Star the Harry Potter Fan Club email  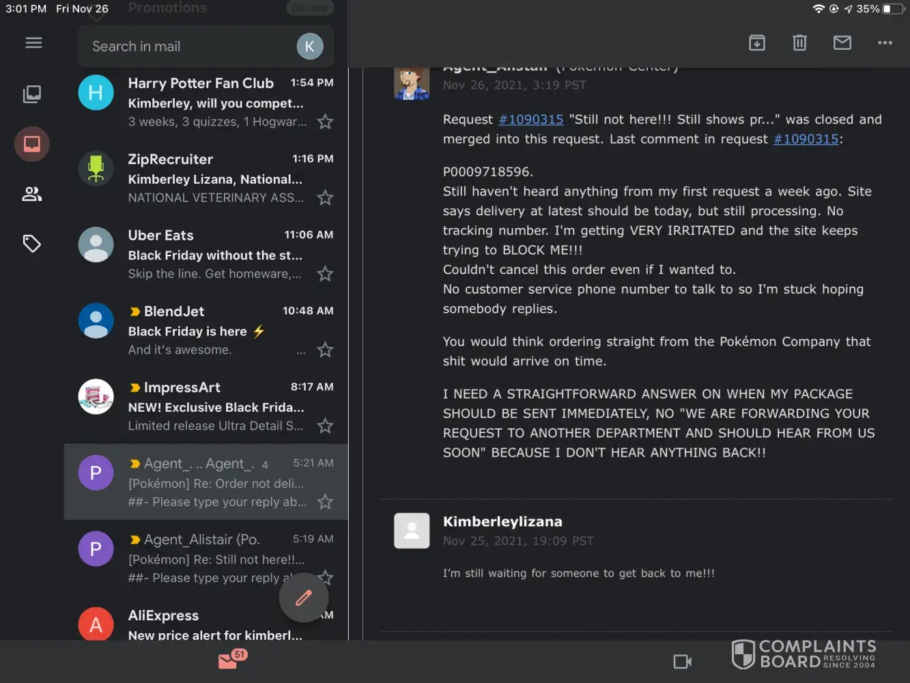point(326,122)
